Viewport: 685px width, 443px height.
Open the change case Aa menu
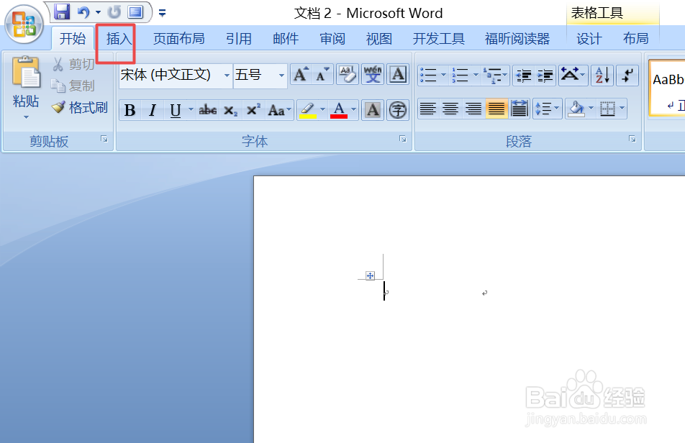[x=280, y=110]
